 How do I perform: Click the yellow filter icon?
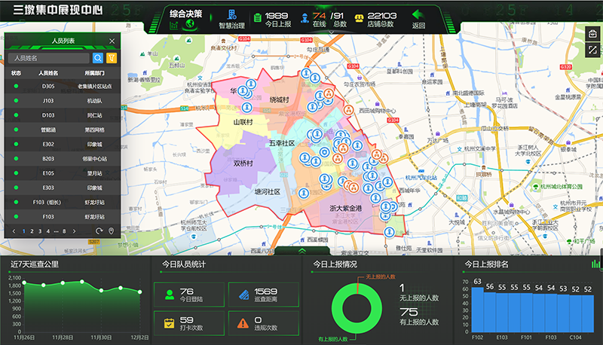[x=112, y=57]
